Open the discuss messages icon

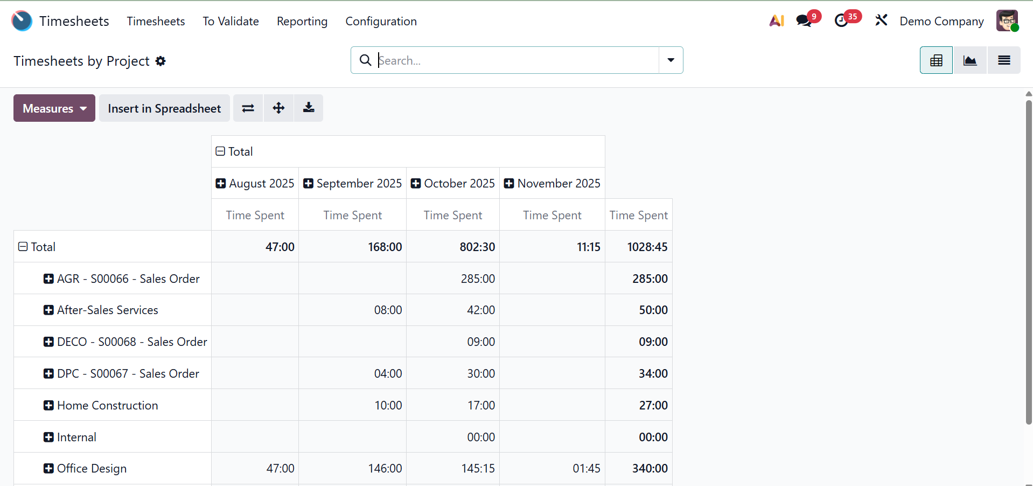click(x=804, y=21)
